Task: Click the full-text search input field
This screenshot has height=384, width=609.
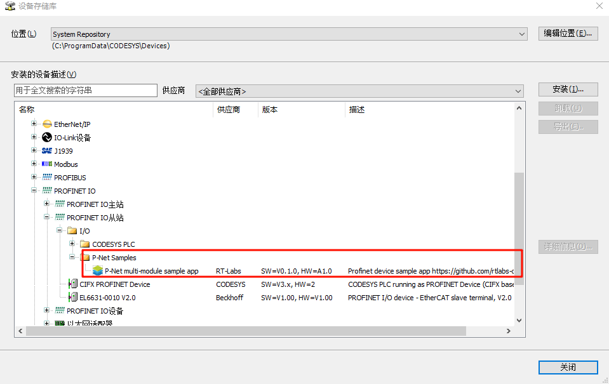Action: coord(85,91)
